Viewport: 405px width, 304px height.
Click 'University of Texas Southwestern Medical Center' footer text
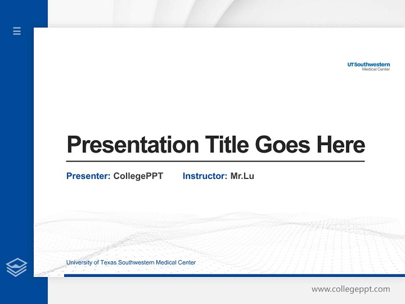tap(131, 263)
